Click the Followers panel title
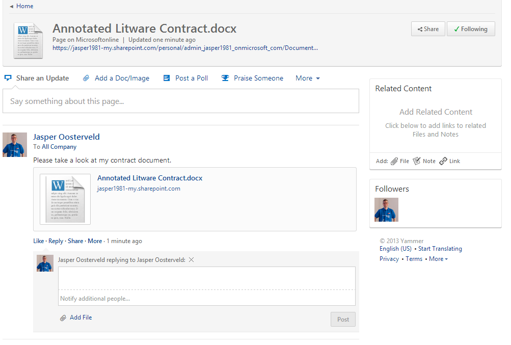This screenshot has height=345, width=511. (392, 189)
